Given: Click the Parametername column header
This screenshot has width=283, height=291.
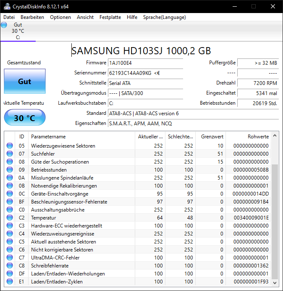Looking at the screenshot, I should coord(81,137).
